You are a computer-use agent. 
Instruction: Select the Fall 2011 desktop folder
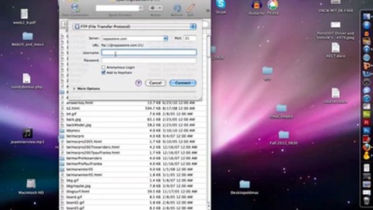tap(284, 138)
